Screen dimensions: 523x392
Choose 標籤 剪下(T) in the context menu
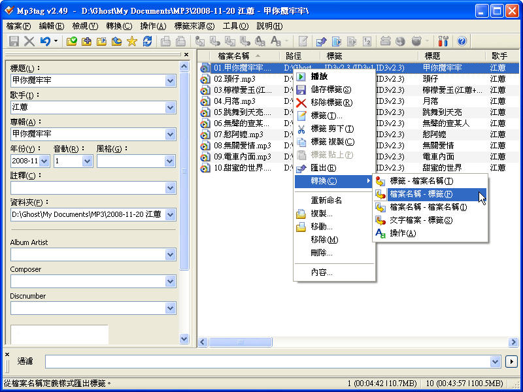(x=334, y=129)
